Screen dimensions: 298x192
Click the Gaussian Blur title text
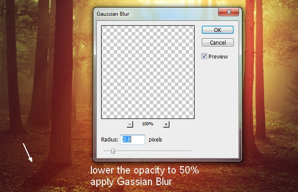(x=113, y=14)
